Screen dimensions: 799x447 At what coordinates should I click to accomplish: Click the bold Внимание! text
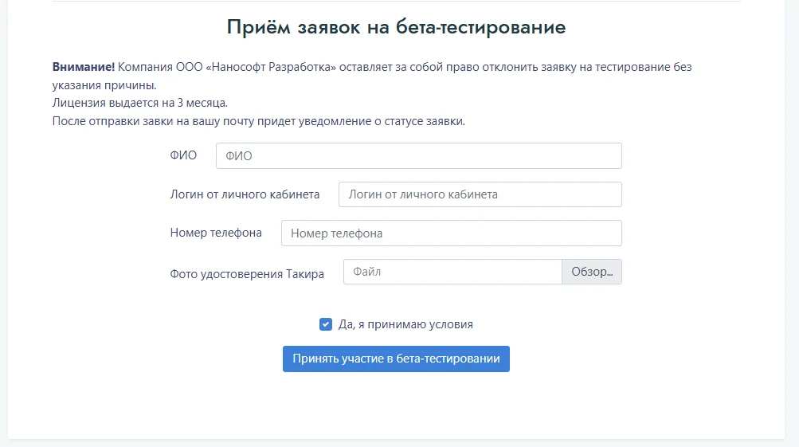tap(84, 67)
